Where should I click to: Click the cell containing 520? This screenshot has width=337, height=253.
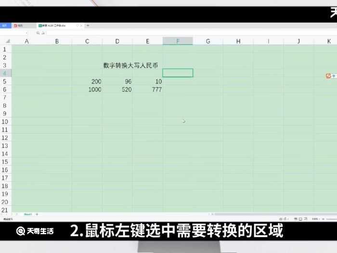(x=117, y=90)
